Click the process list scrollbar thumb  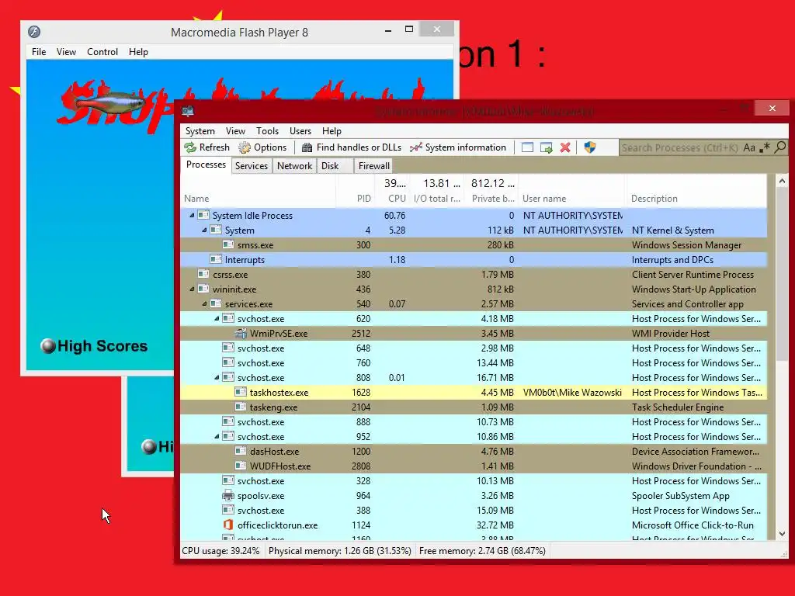782,274
